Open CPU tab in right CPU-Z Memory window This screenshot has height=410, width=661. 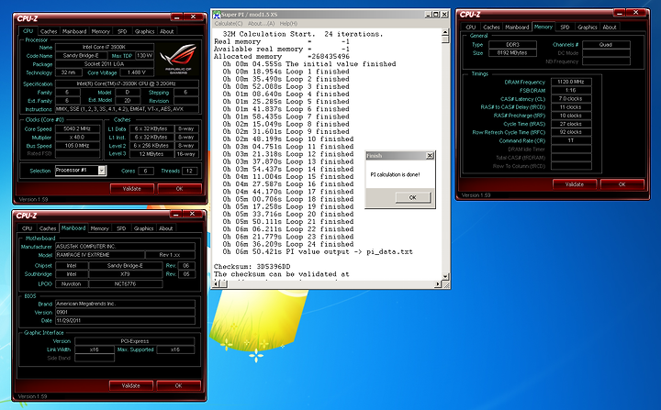tap(471, 27)
